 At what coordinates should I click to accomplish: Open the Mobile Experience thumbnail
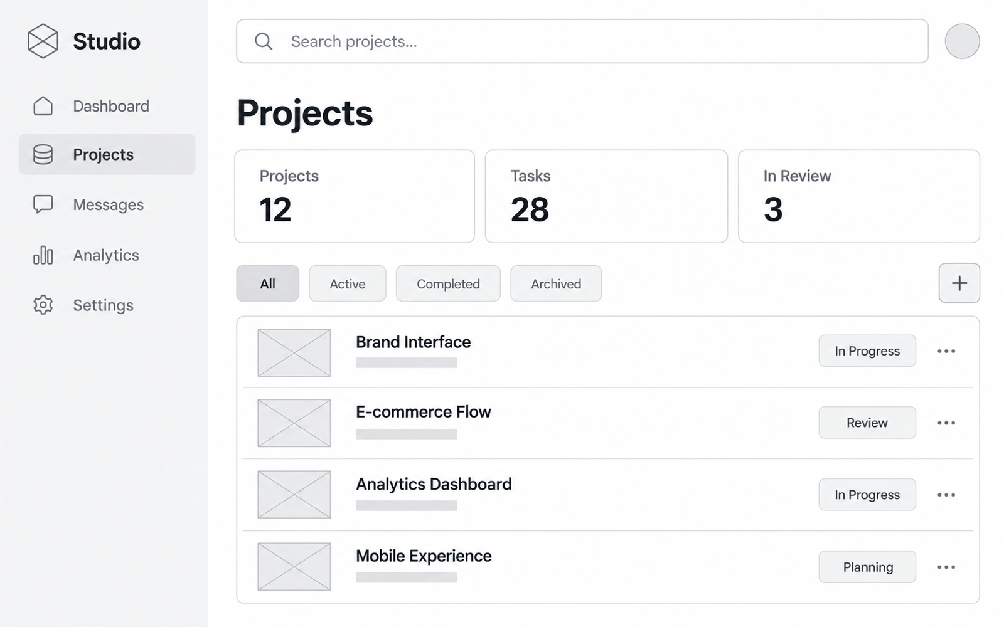[x=294, y=567]
